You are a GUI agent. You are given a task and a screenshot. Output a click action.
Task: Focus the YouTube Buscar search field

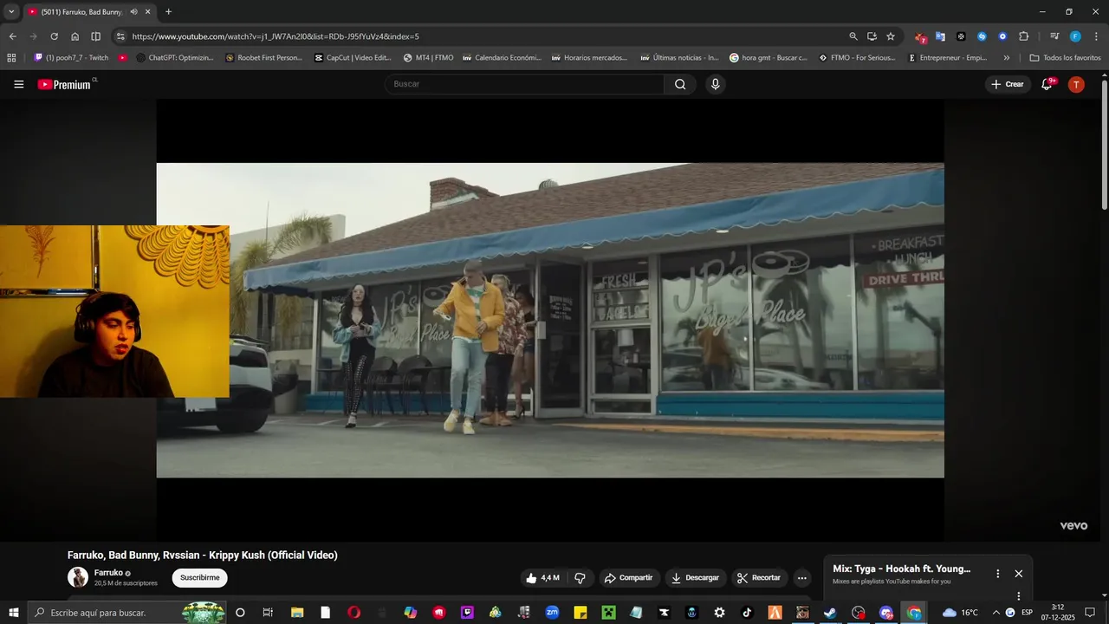(x=524, y=84)
